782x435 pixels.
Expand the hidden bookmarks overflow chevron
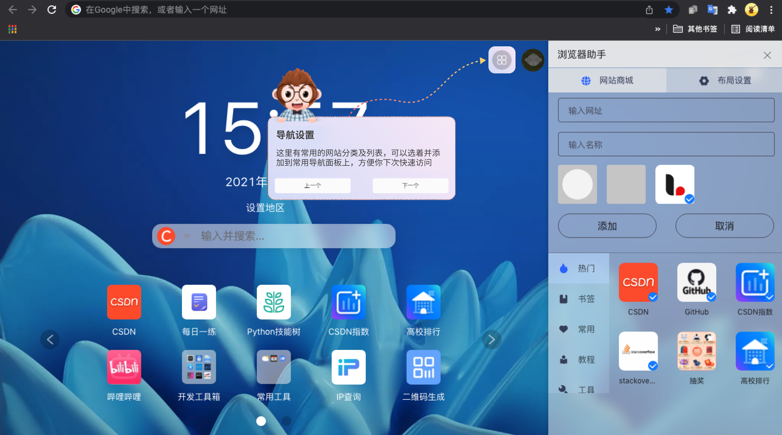click(657, 29)
